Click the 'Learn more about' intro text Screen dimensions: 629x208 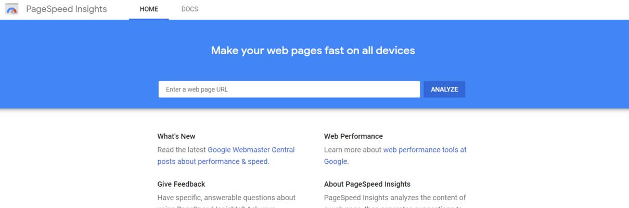(x=353, y=150)
